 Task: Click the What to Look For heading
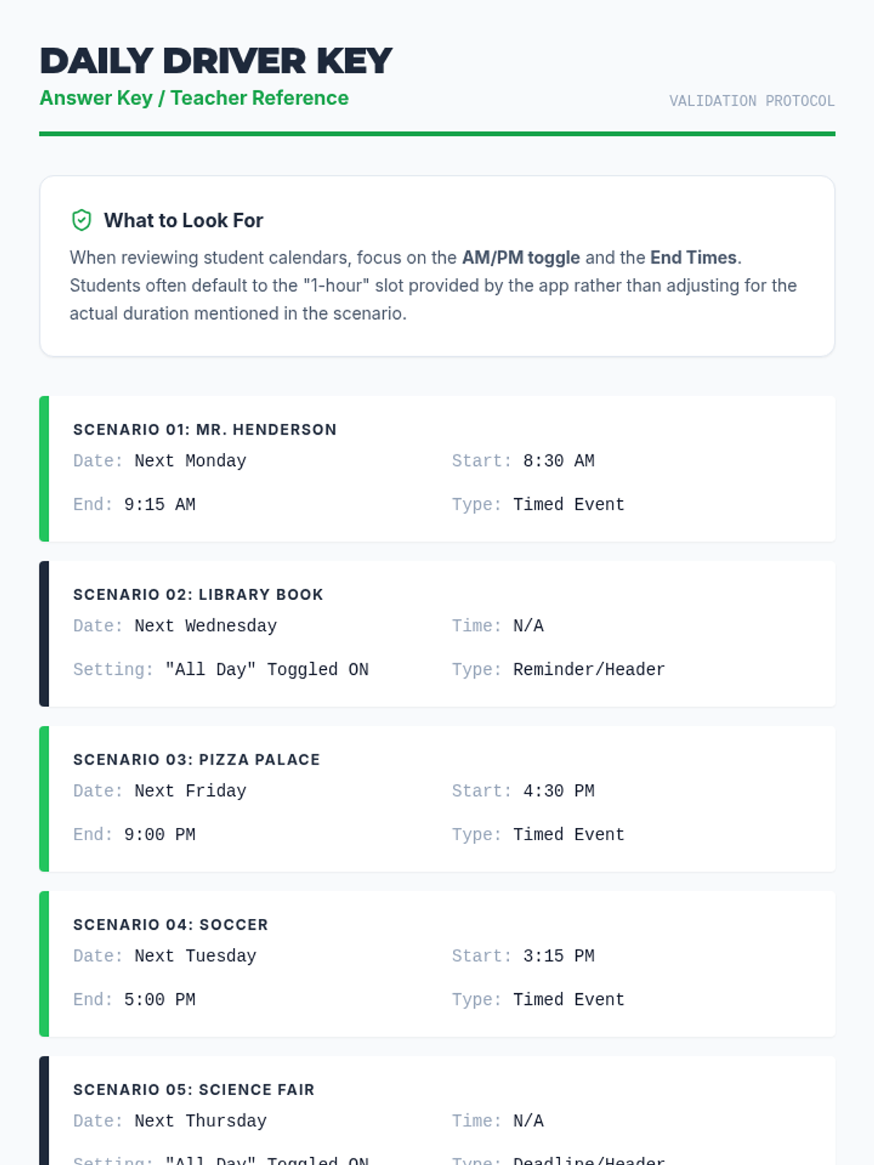click(x=183, y=220)
